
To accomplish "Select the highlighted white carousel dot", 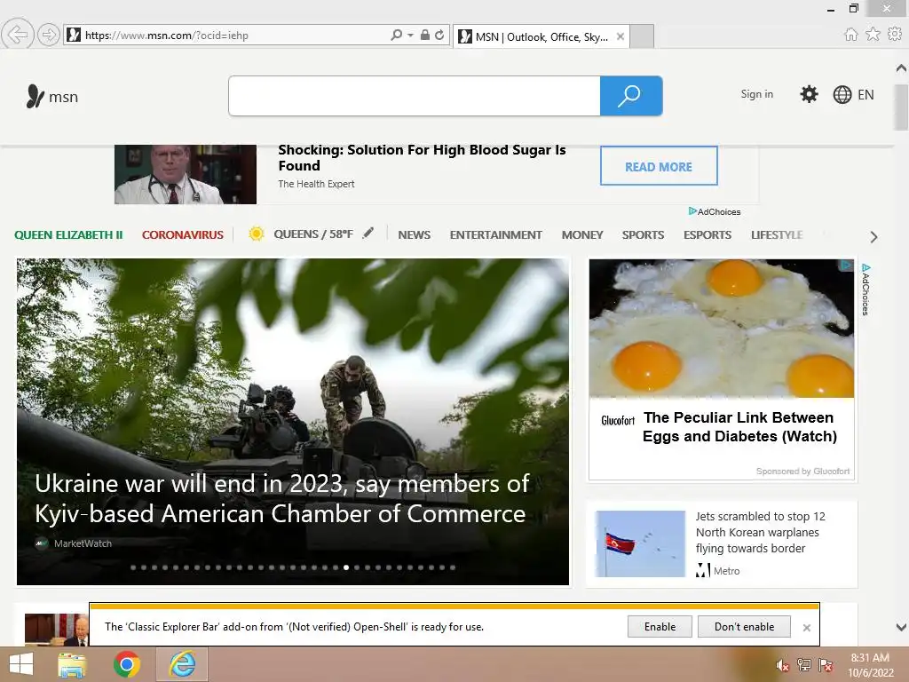I will click(346, 567).
